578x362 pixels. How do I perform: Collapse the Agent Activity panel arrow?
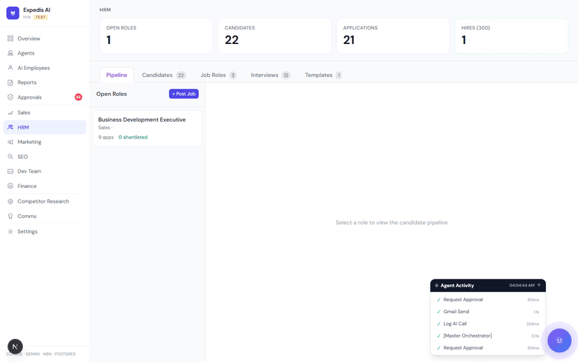coord(539,285)
